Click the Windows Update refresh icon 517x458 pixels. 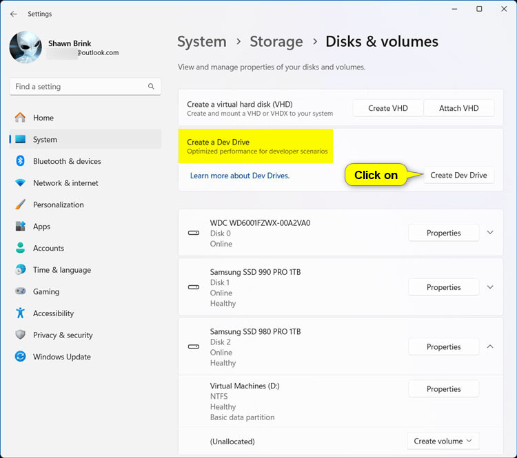click(20, 357)
